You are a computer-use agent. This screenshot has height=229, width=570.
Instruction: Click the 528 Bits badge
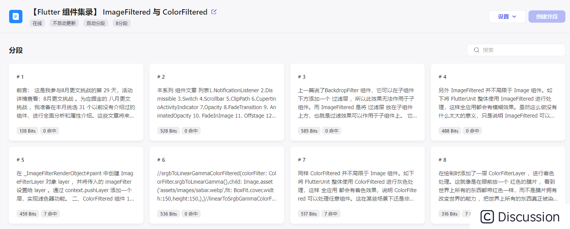(168, 131)
